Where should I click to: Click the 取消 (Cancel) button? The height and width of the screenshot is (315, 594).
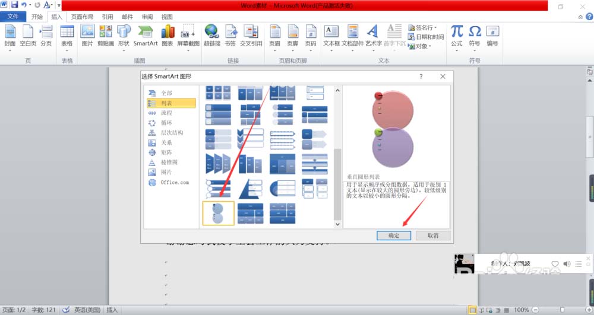point(433,236)
